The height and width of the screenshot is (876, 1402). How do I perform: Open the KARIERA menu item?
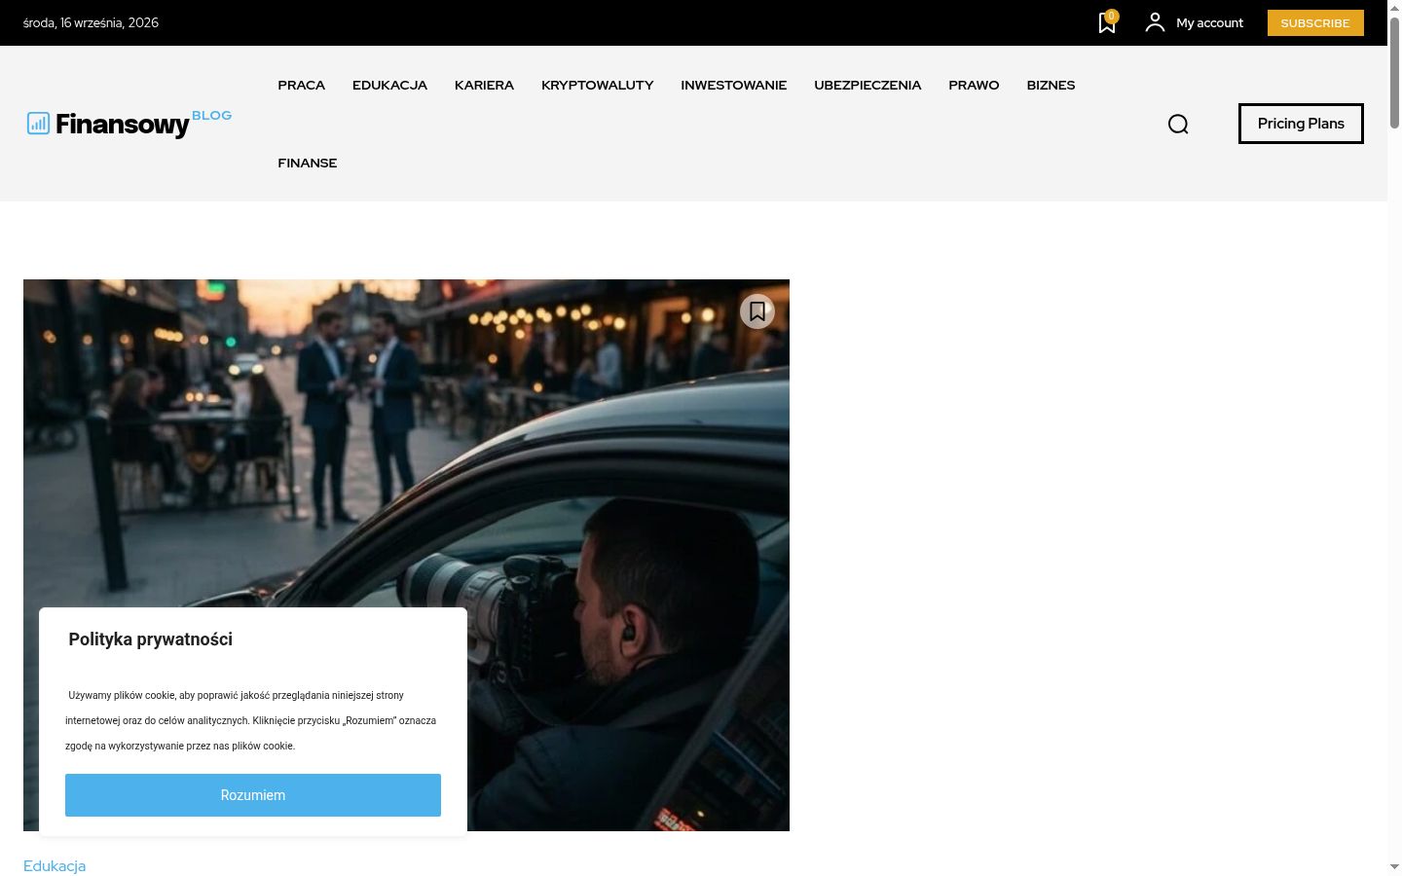pos(484,85)
